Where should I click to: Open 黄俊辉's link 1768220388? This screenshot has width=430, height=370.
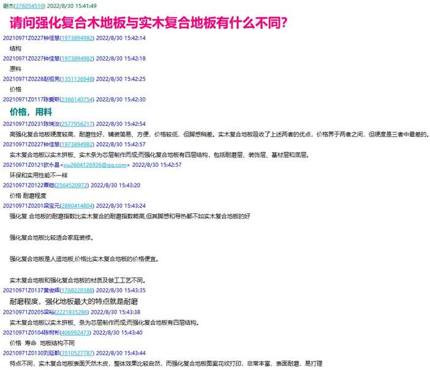click(x=77, y=290)
